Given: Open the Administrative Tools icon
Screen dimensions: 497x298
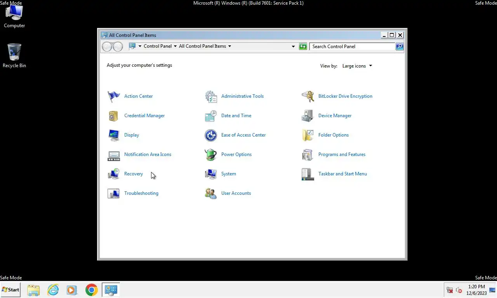Looking at the screenshot, I should pos(211,96).
